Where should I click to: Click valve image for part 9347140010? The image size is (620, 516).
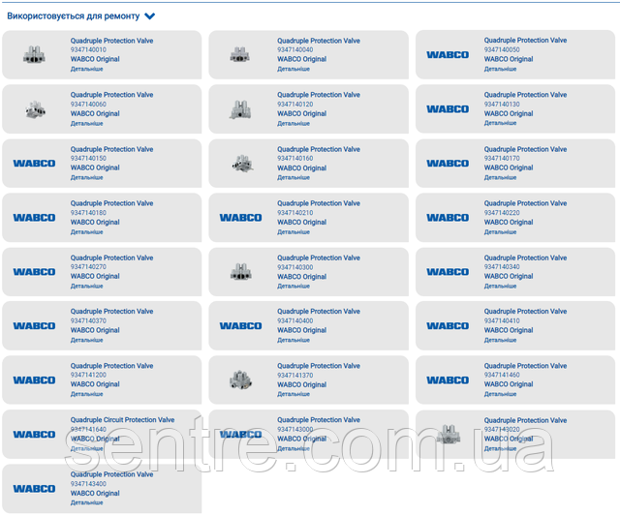coord(34,55)
